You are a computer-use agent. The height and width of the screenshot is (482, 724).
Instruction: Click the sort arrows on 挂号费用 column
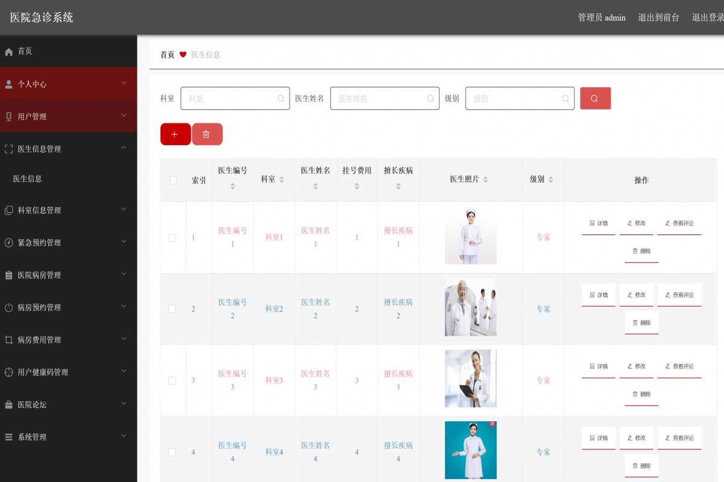(357, 185)
